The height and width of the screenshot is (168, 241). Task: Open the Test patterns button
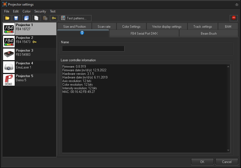coord(75,18)
